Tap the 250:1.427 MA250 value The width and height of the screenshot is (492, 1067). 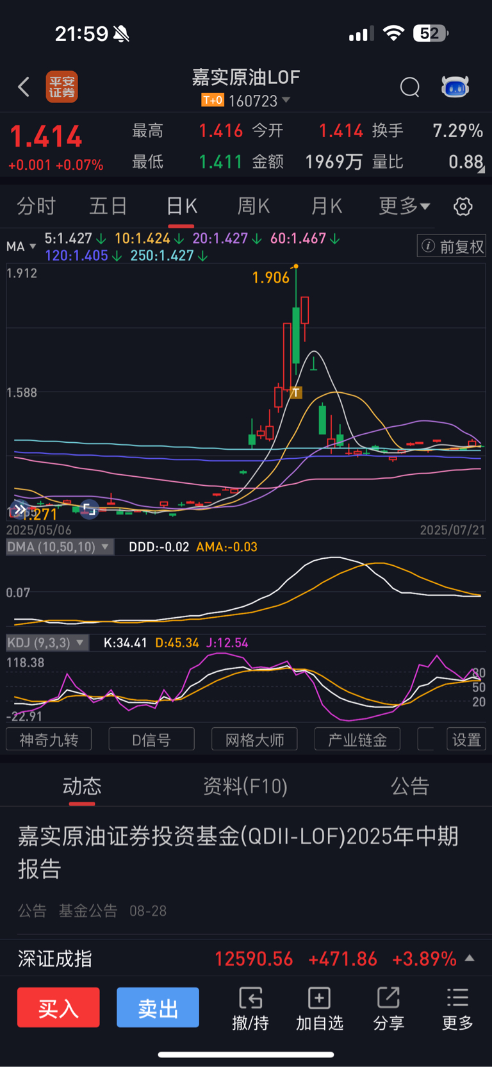click(161, 256)
